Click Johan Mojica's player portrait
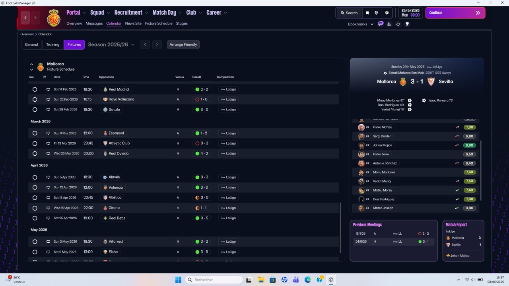Viewport: 509px width, 286px height. pos(361,145)
